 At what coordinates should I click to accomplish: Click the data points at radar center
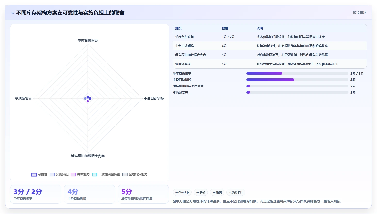88,99
